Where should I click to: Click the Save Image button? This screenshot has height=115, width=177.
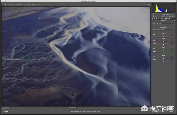pos(6,112)
